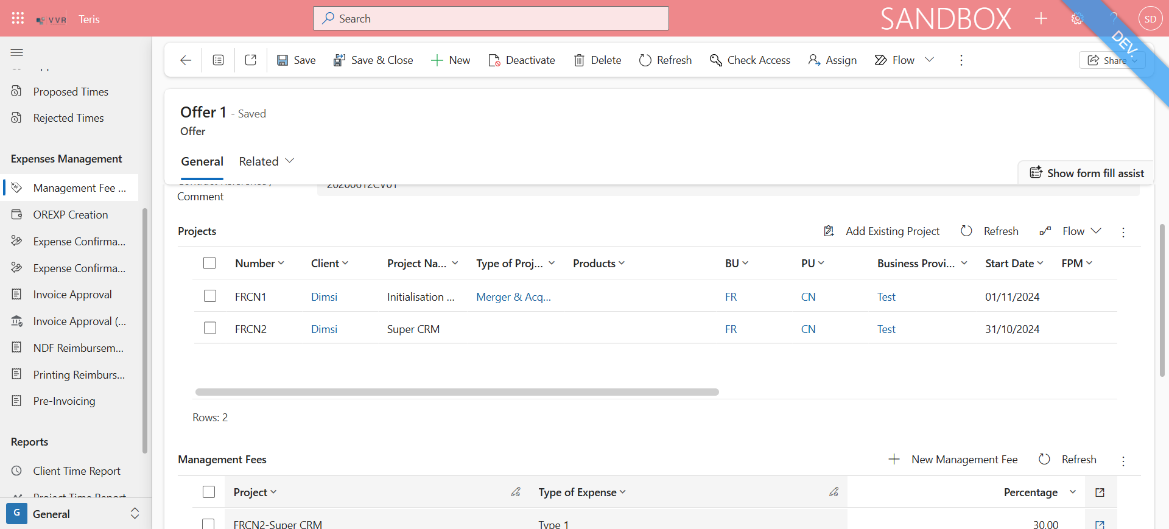Open Merger & Acq... project type link
1169x529 pixels.
(513, 297)
